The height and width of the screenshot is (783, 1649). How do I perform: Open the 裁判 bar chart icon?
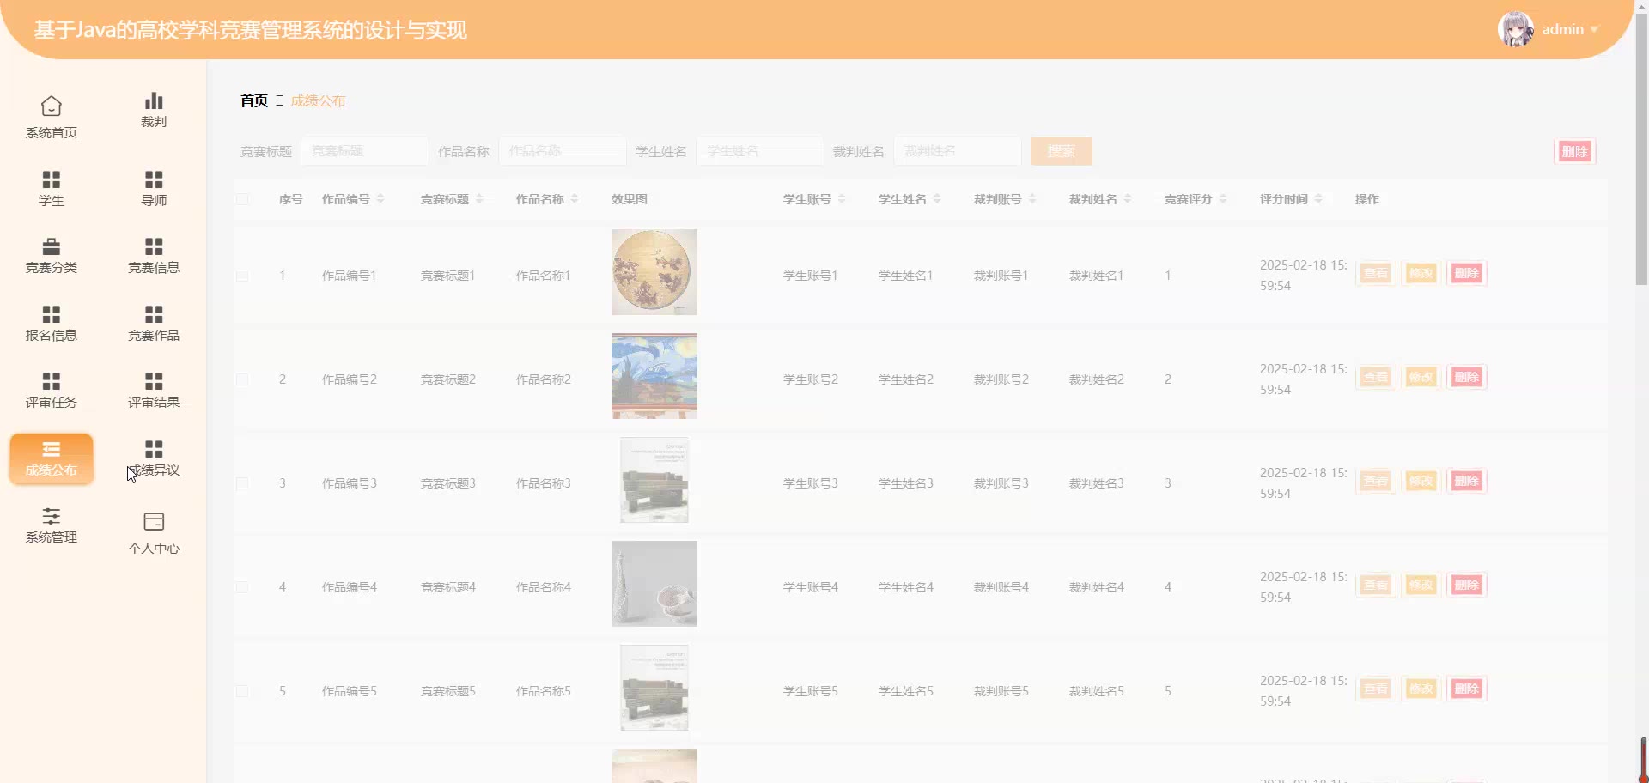coord(154,100)
